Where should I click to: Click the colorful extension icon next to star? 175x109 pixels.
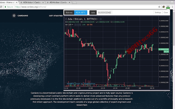point(164,7)
